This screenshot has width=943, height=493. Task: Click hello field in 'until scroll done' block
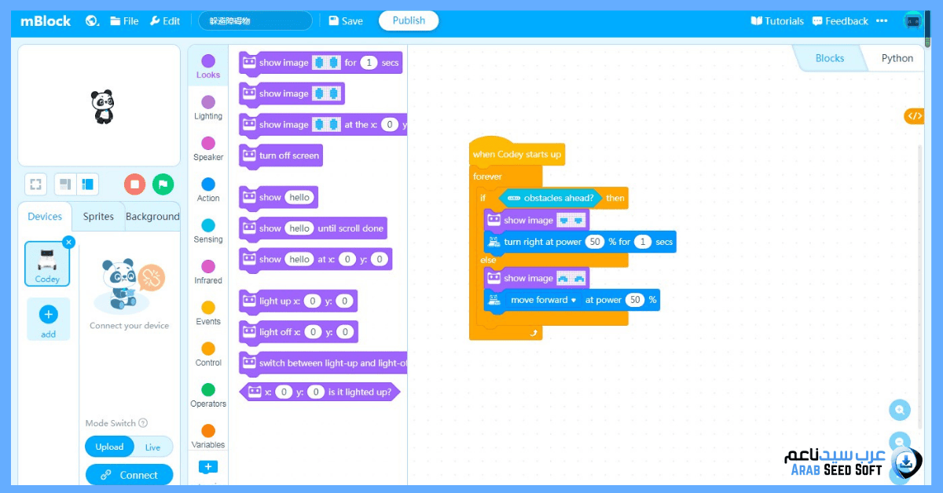click(x=299, y=228)
